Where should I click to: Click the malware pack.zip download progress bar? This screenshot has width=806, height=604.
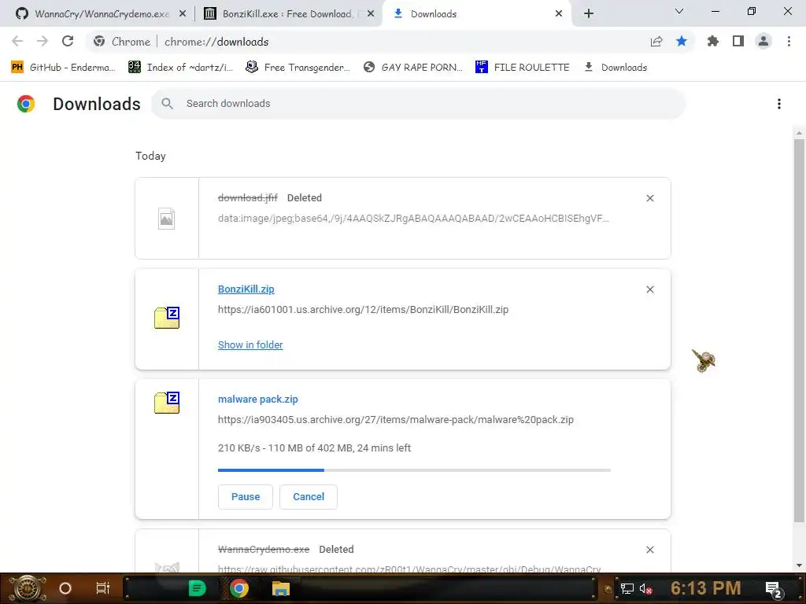(x=414, y=470)
